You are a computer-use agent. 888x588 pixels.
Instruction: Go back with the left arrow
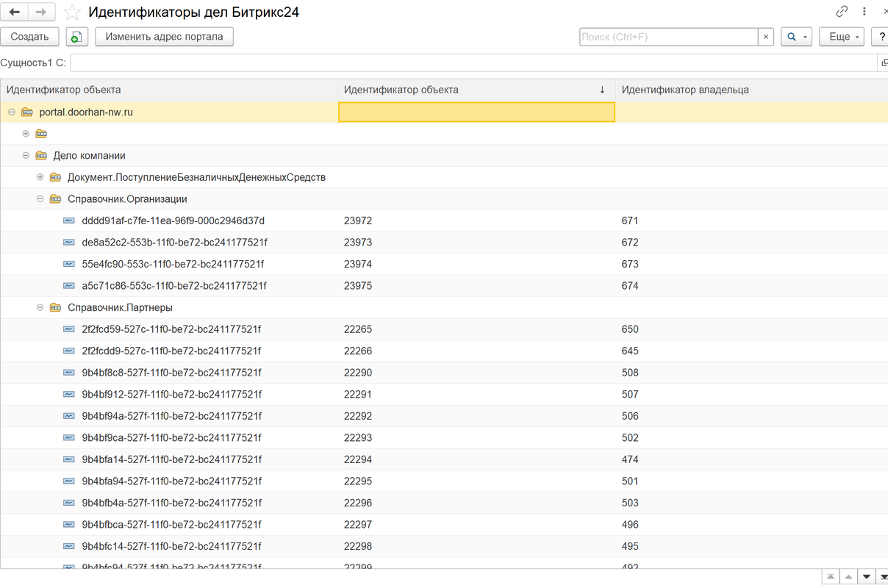(x=15, y=12)
